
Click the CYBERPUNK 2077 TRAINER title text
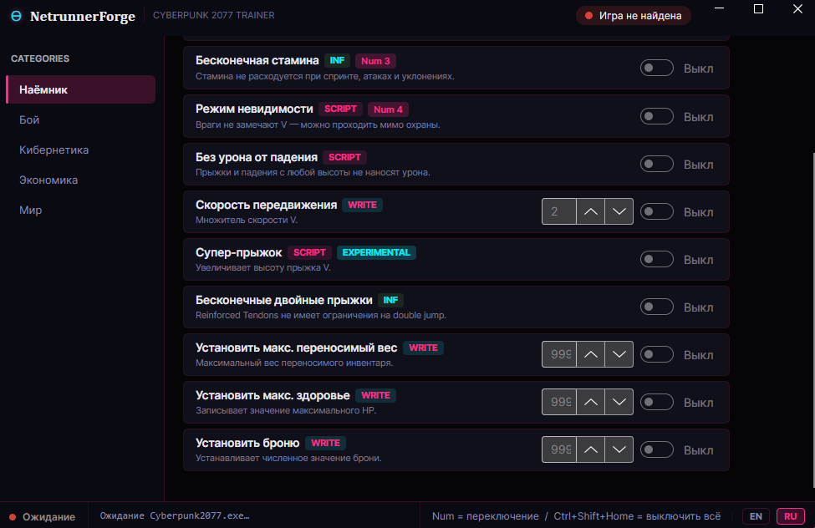[214, 16]
